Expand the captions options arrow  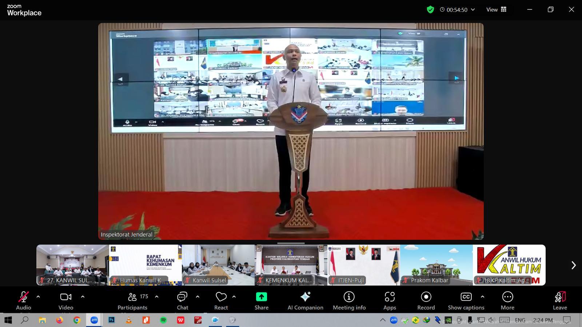pos(482,297)
